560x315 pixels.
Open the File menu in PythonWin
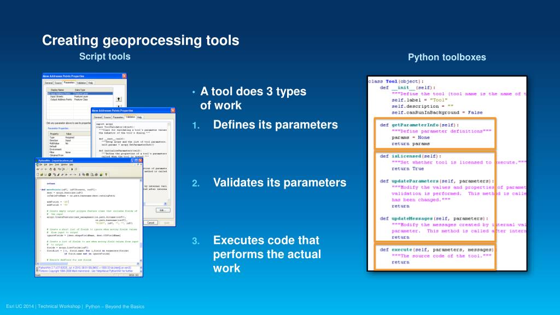[40, 164]
